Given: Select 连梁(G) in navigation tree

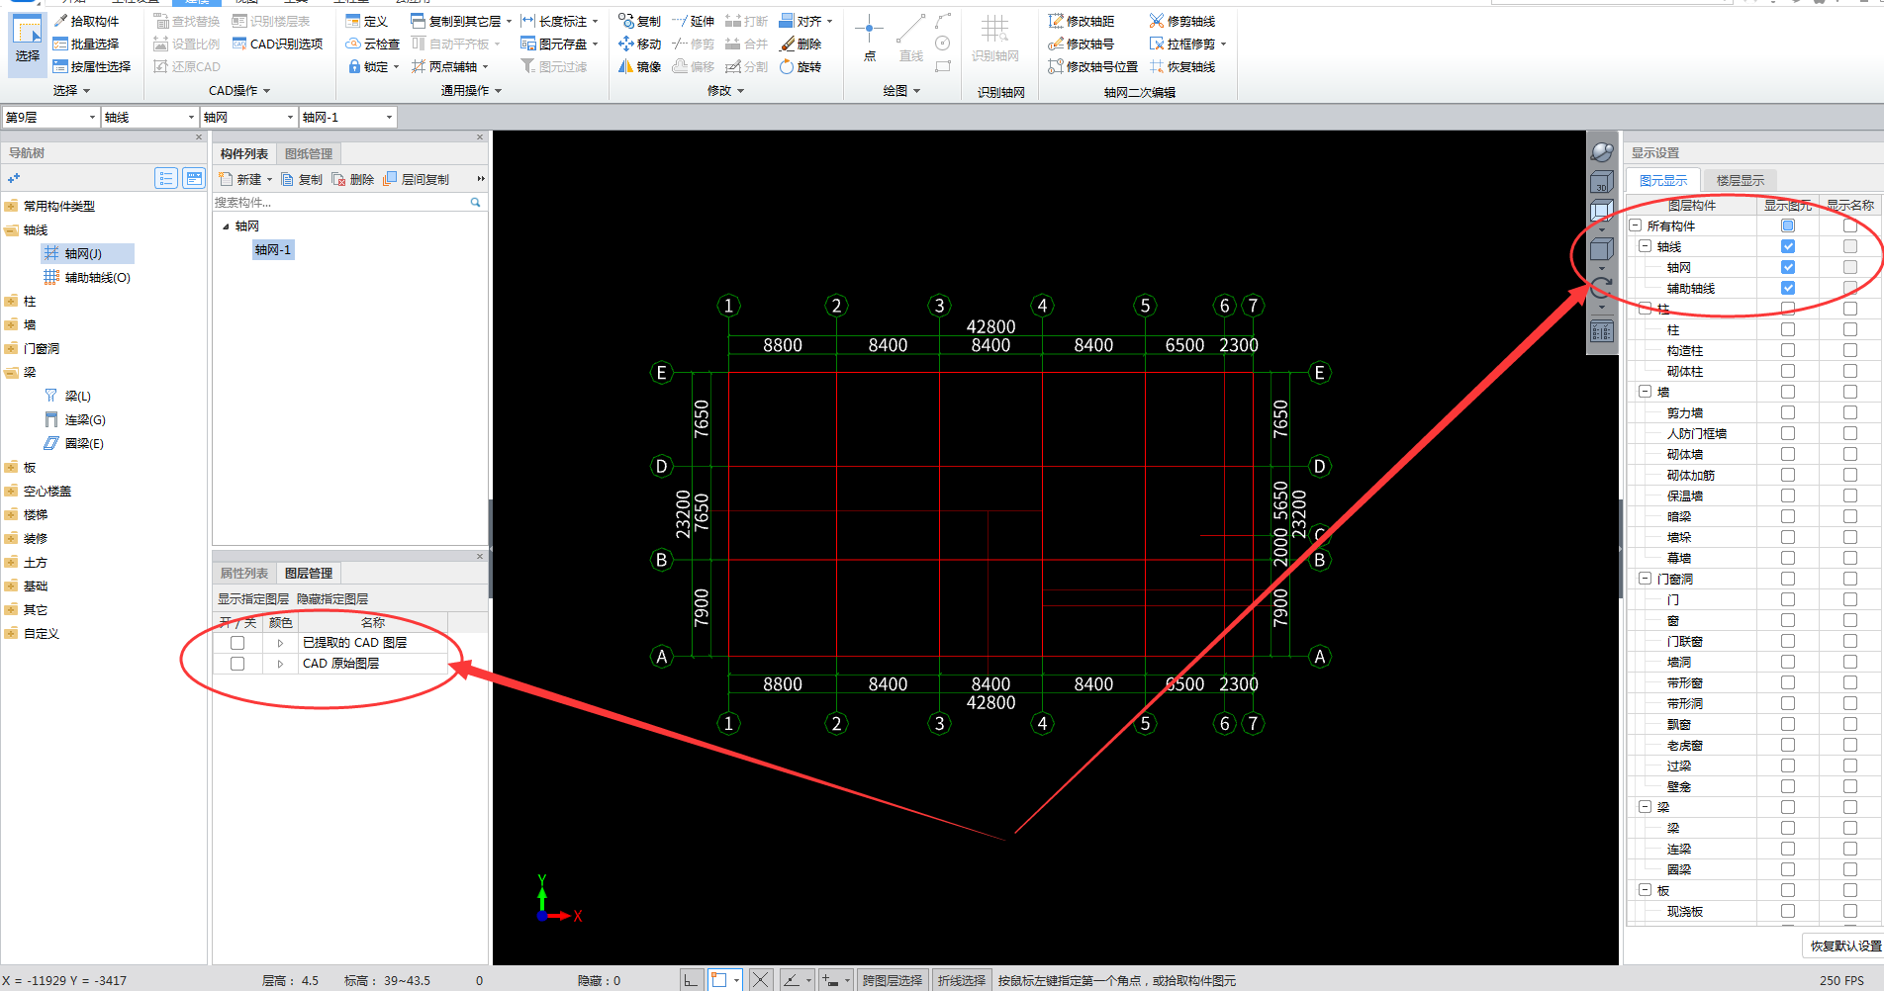Looking at the screenshot, I should (75, 420).
